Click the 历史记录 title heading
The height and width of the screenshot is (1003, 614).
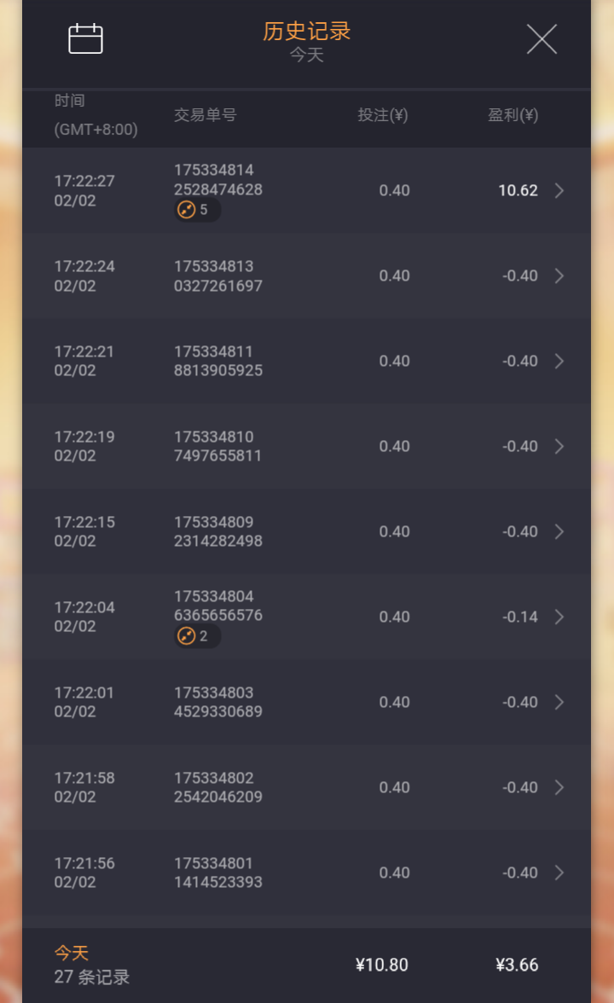307,32
